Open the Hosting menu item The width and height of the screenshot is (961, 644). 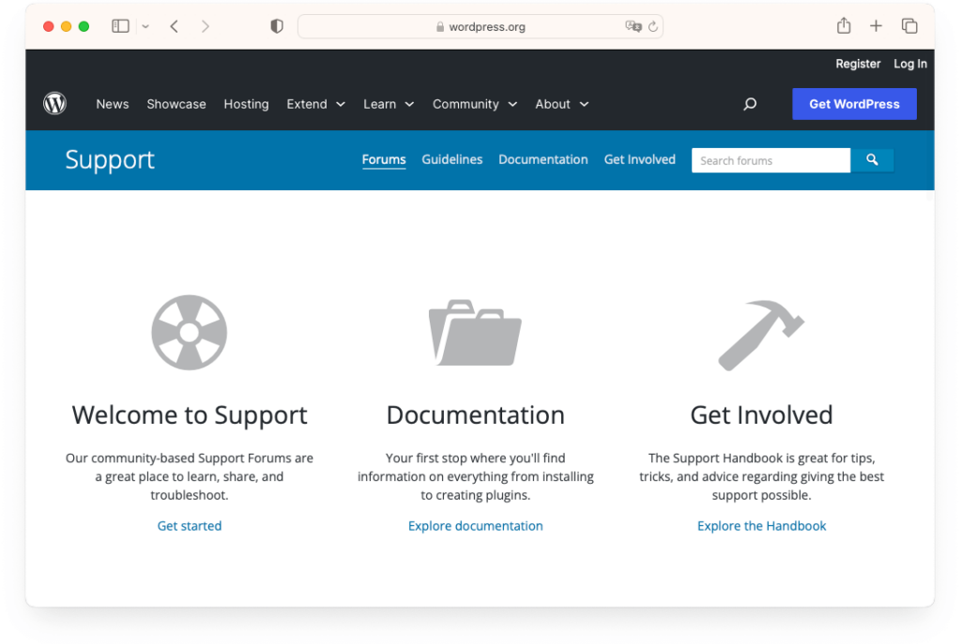pos(247,104)
